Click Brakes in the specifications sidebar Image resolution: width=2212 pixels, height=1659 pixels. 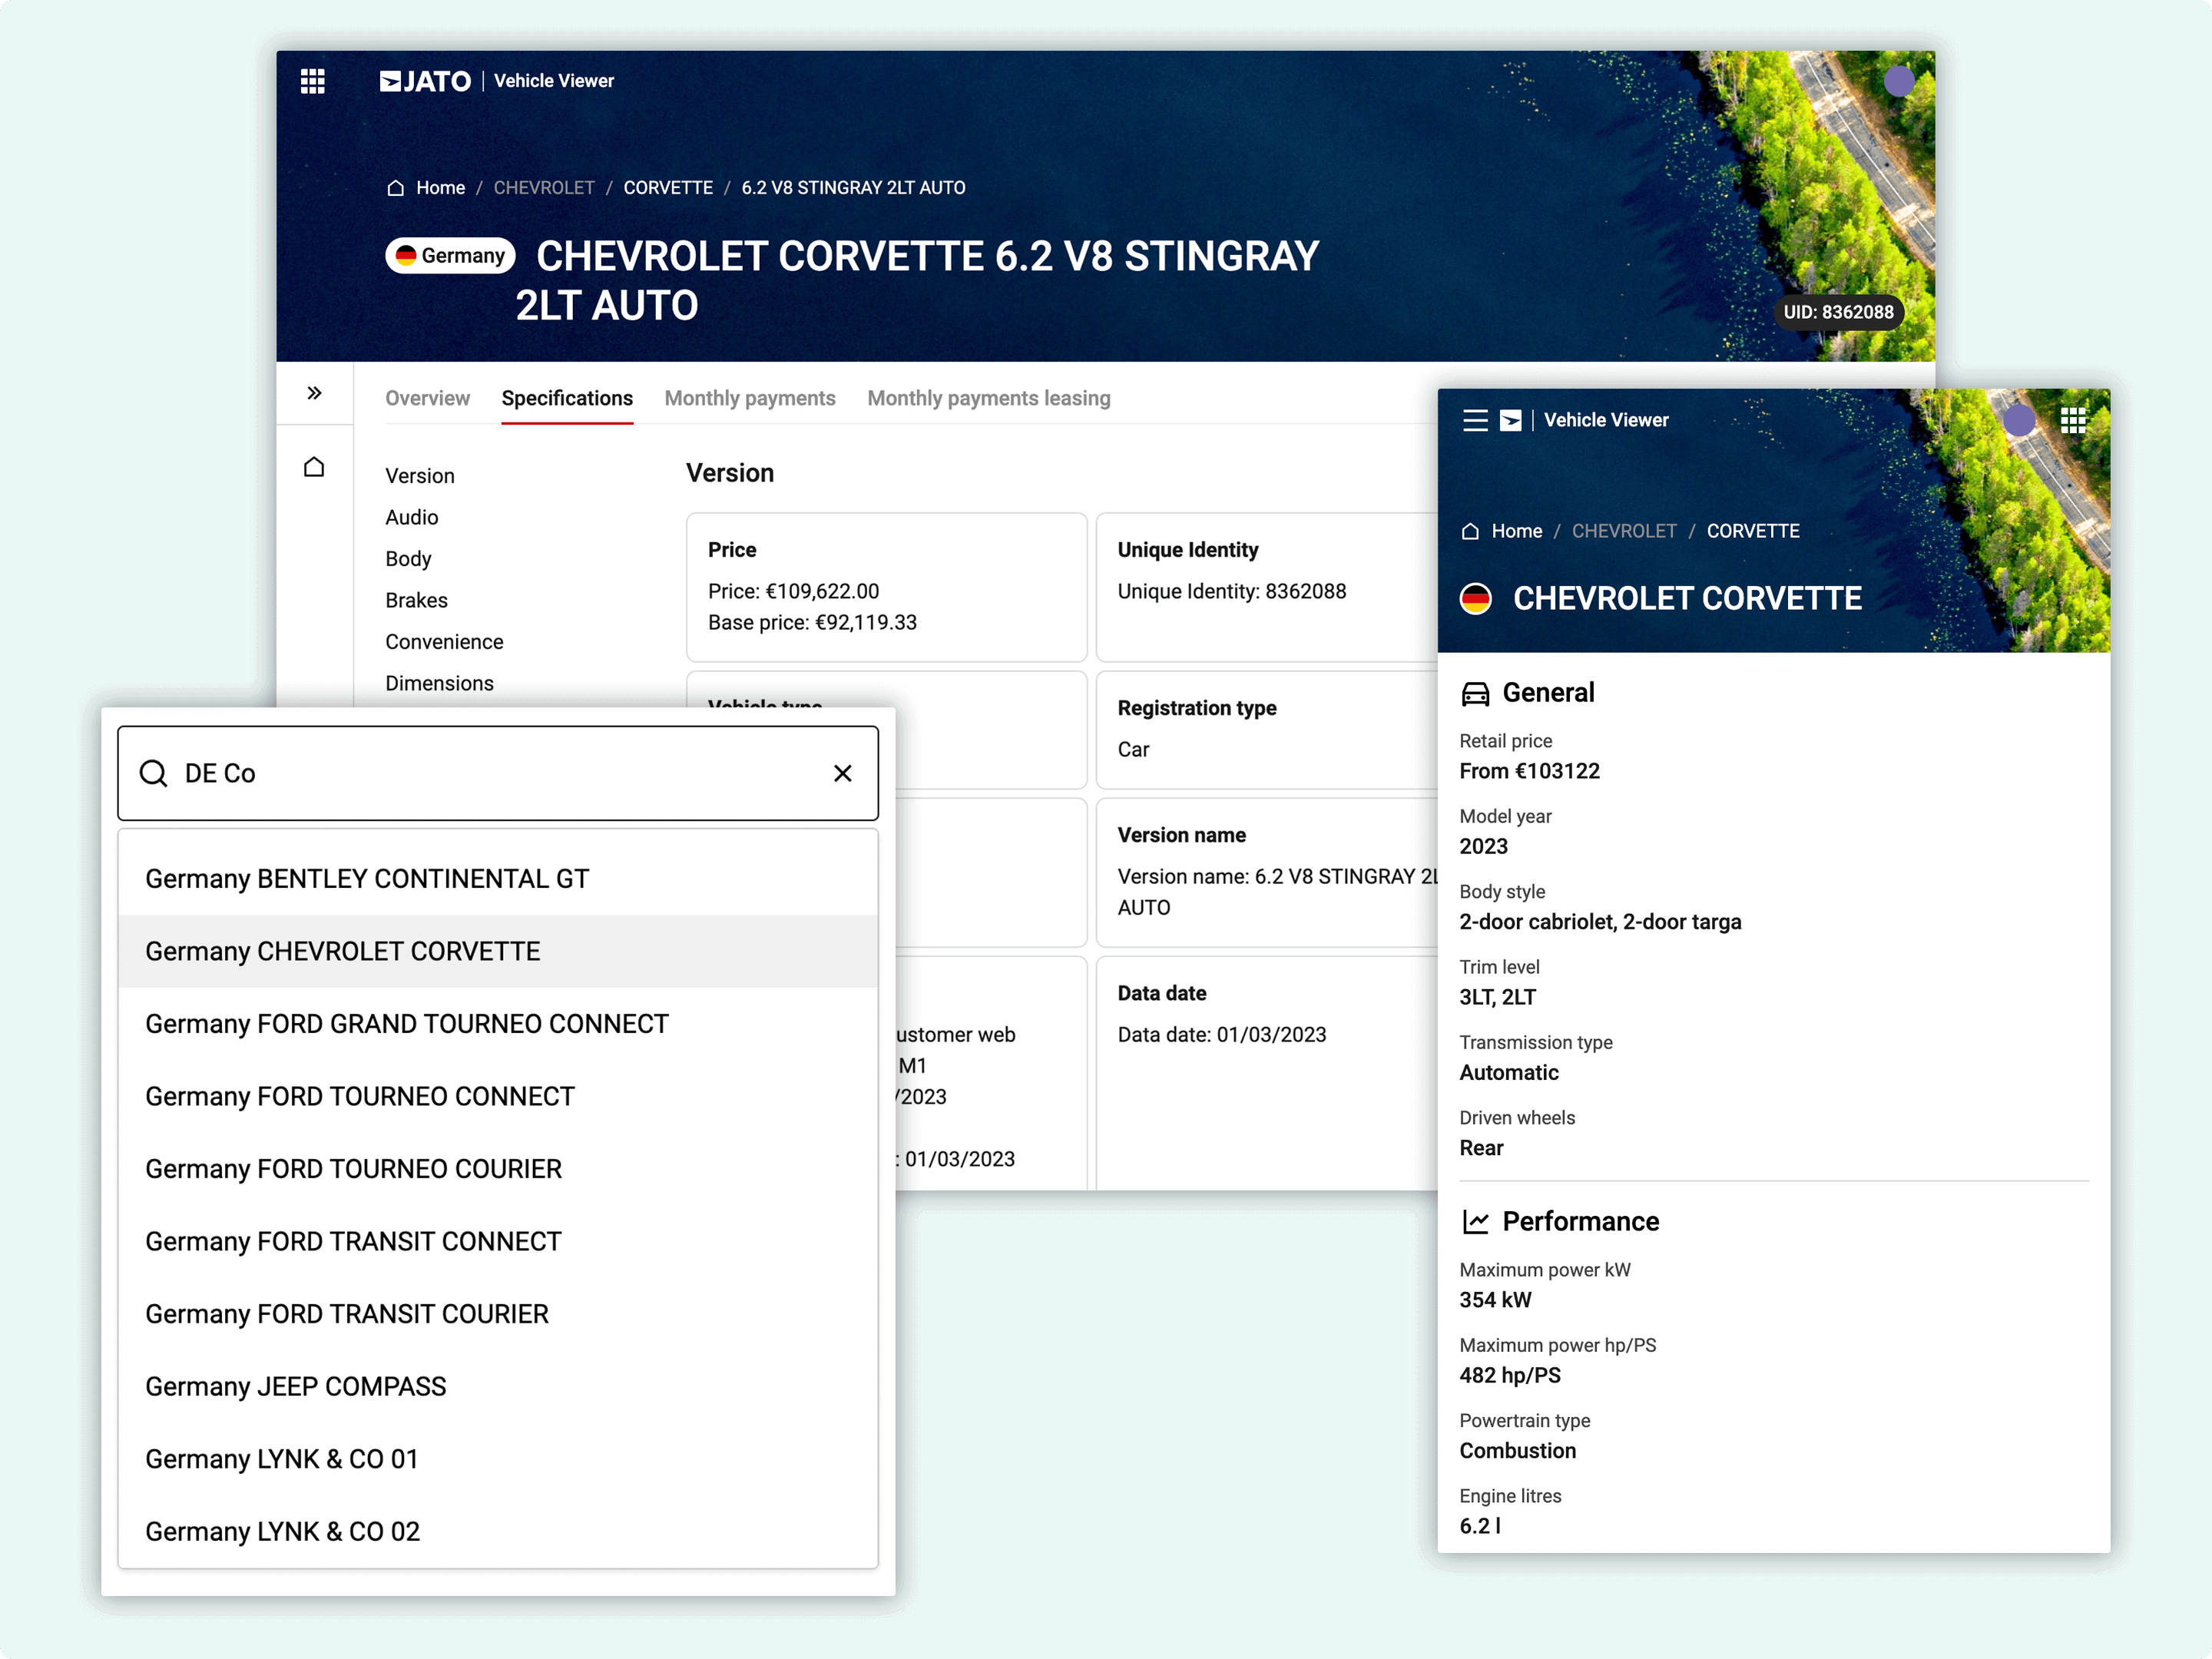(x=416, y=600)
